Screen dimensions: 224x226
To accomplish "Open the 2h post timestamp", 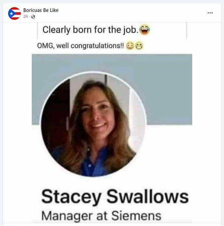I will coord(25,17).
